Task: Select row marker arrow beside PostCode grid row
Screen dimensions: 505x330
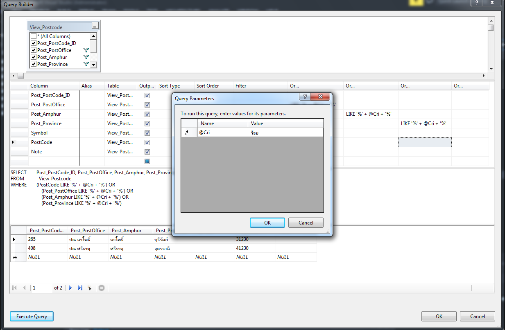Action: click(x=13, y=142)
